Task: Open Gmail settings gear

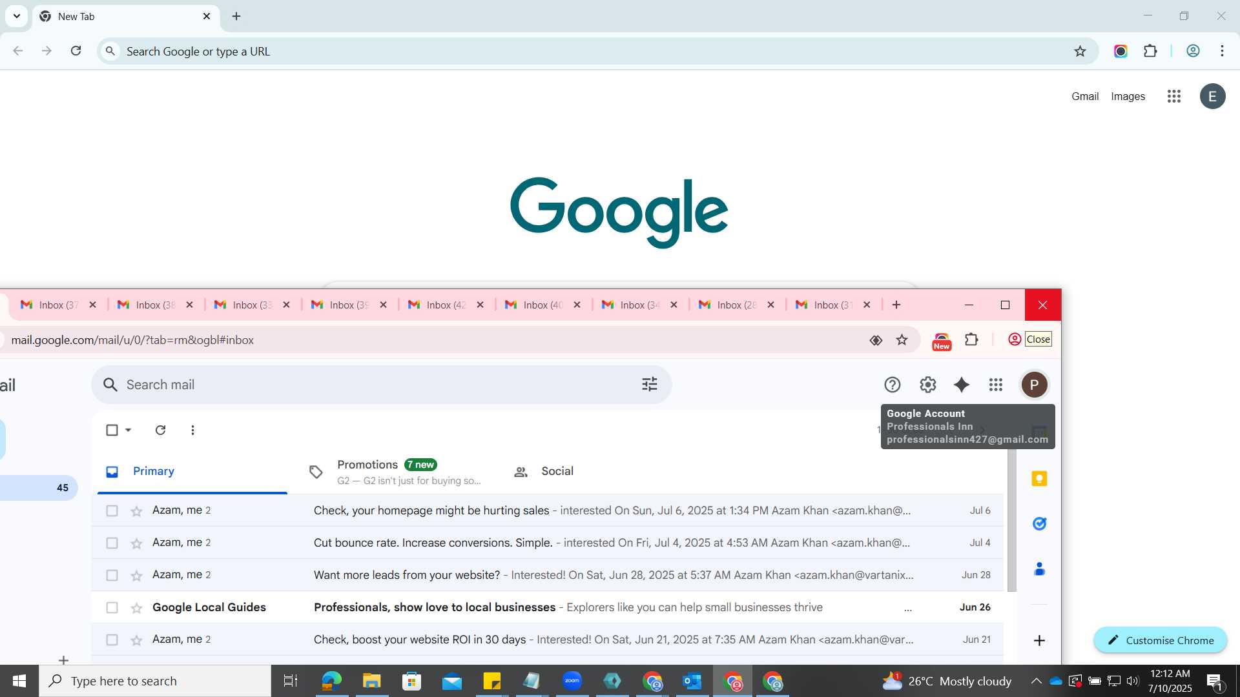Action: (x=927, y=385)
